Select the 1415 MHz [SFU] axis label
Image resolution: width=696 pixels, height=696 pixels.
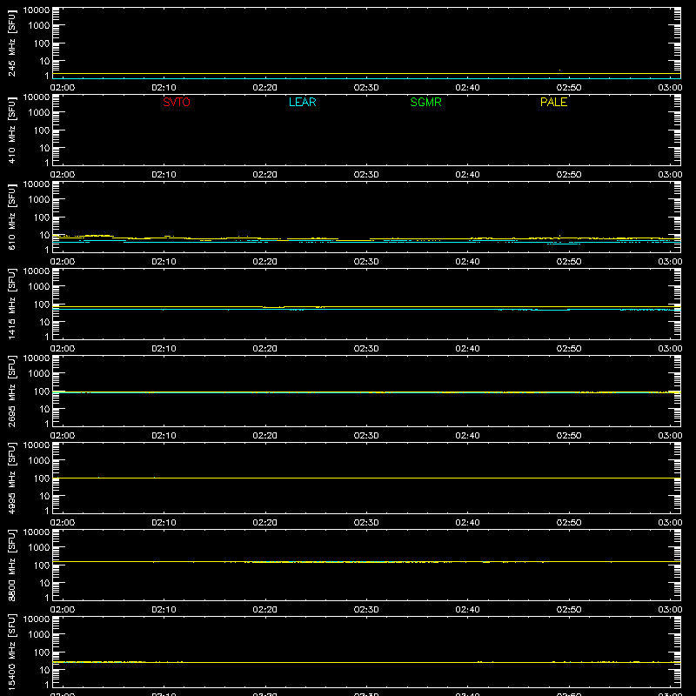pyautogui.click(x=11, y=304)
